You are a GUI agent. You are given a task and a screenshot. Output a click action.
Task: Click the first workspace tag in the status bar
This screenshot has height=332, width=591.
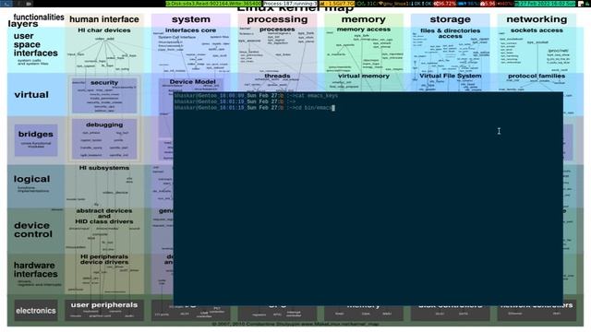(6, 4)
